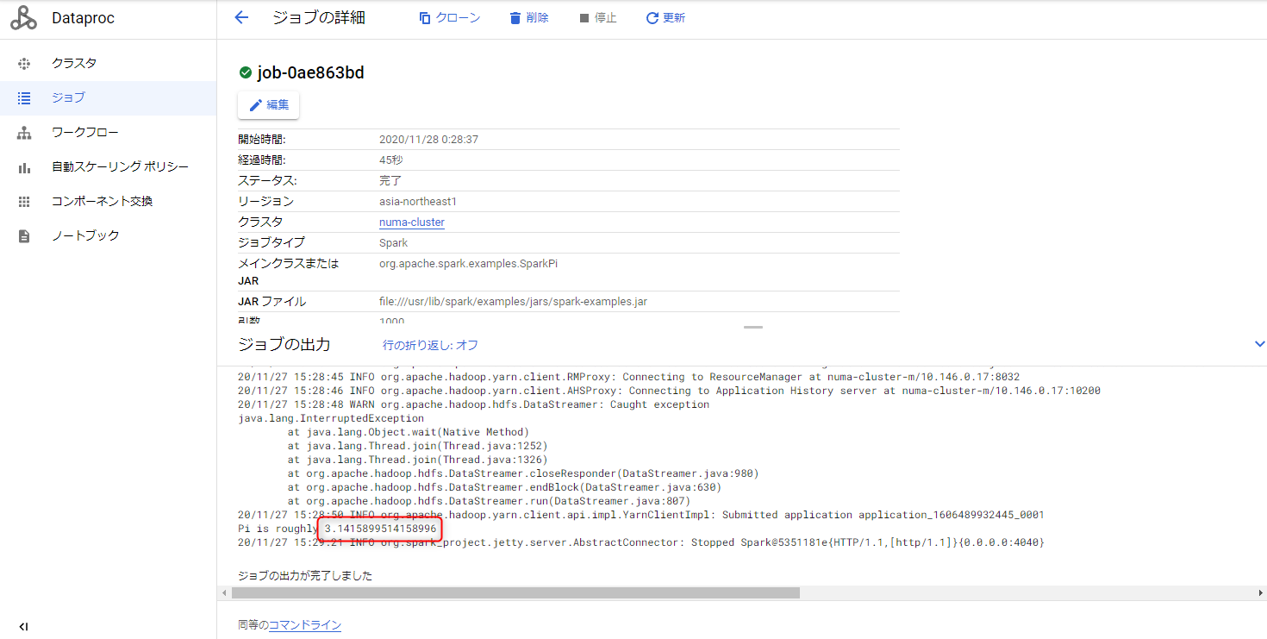Screen dimensions: 1267x639
Task: Click the left arrow of horizontal scrollbar
Action: [224, 592]
